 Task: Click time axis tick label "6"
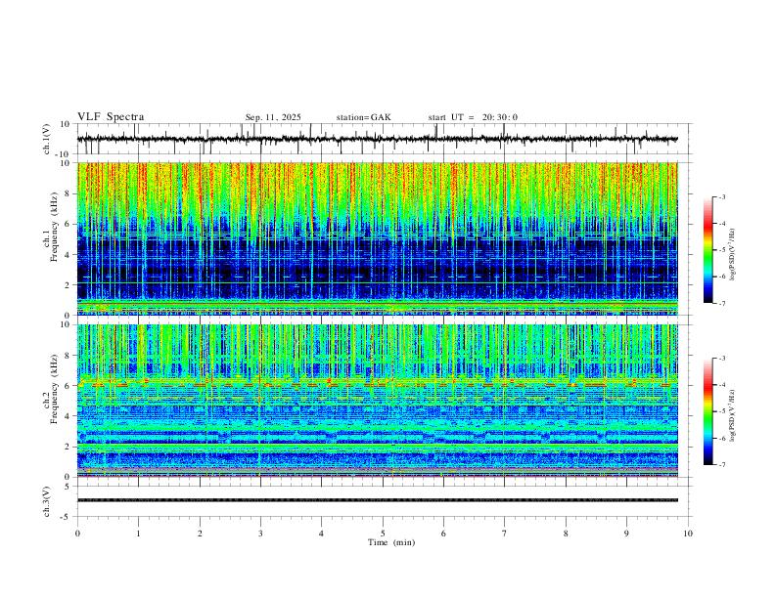[443, 534]
